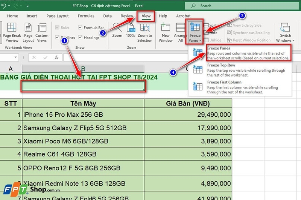301x200 pixels.
Task: Select cell iPhone 15 Pro Max 256 GB
Action: [83, 114]
